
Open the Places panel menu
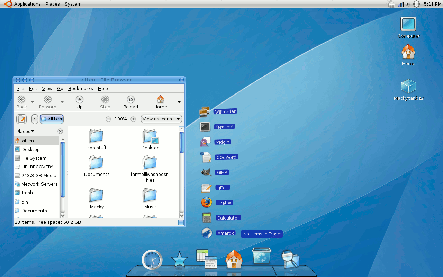tap(53, 4)
